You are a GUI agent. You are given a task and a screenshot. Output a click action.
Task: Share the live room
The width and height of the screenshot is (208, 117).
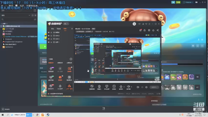pyautogui.click(x=158, y=30)
